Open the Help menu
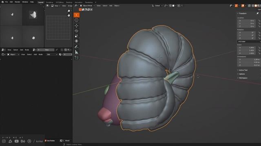261x146 pixels. (x=32, y=2)
